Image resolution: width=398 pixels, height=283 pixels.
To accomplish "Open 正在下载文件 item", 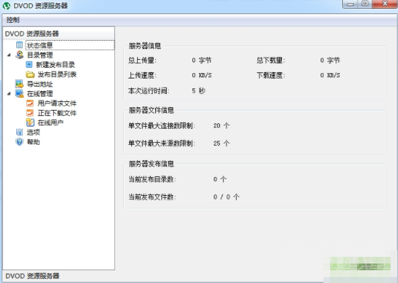I will pyautogui.click(x=57, y=113).
